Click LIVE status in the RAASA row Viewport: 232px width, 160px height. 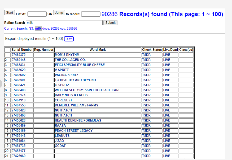tap(167, 125)
